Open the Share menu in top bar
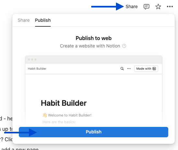The height and width of the screenshot is (150, 178). tap(132, 7)
